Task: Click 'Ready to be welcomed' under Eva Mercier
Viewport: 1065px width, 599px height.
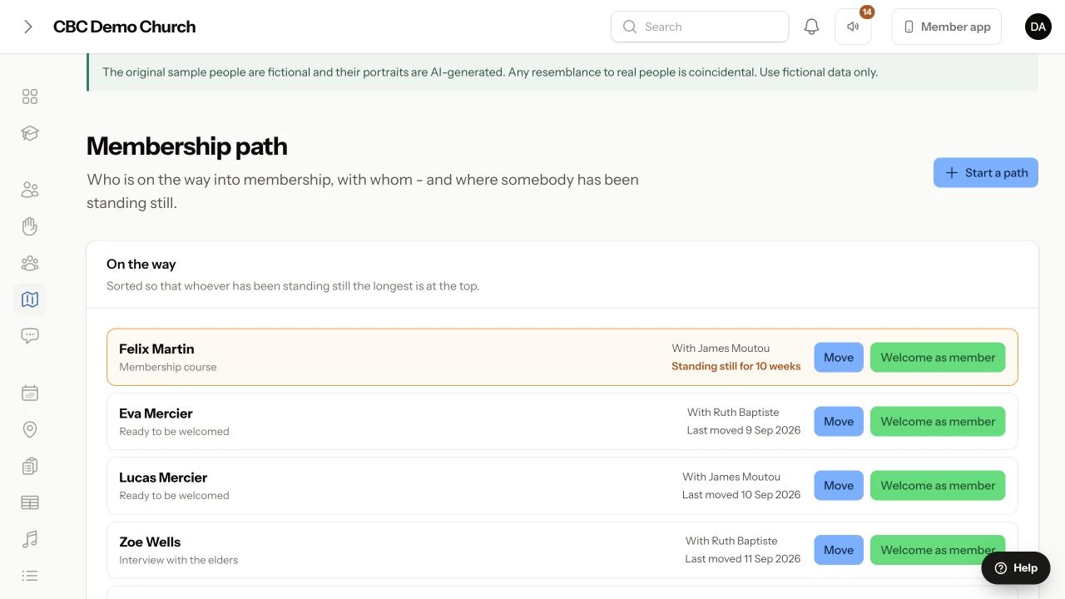Action: tap(174, 431)
